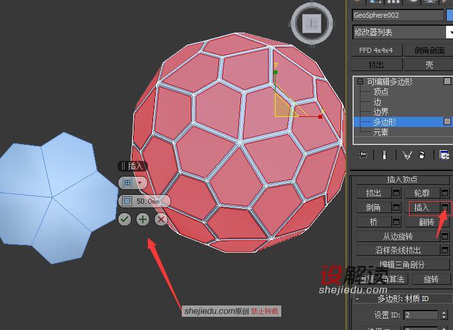Screen dimensions: 453x330
Task: Click the inset amount 50.0mm field
Action: (148, 201)
